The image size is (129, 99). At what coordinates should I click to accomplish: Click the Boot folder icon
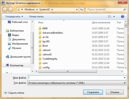point(40,46)
